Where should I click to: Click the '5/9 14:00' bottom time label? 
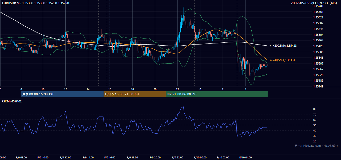[88, 158]
